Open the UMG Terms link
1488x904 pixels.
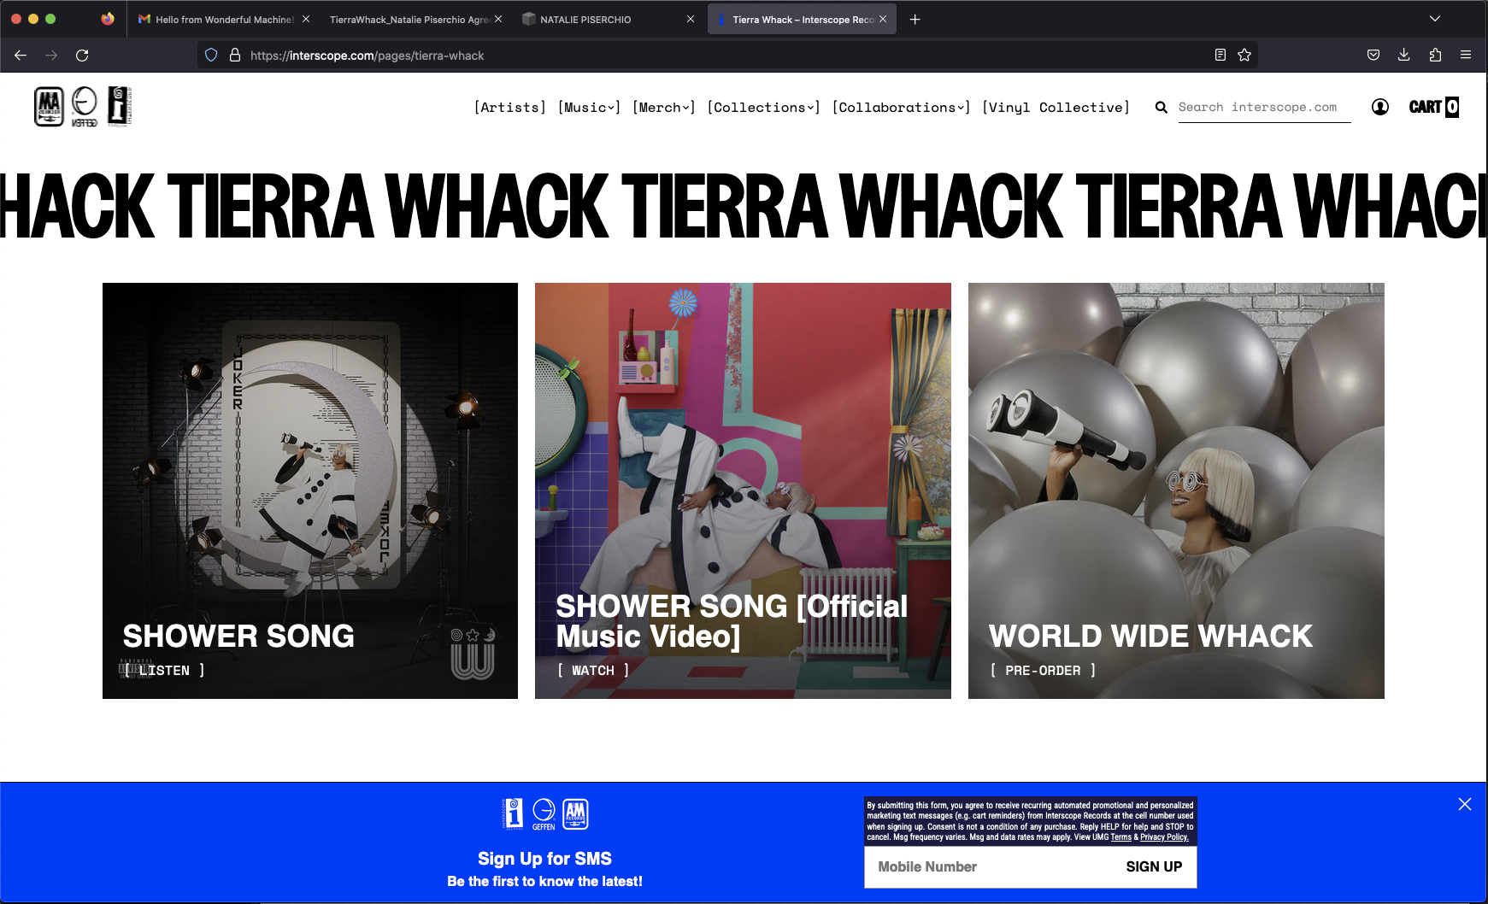click(x=1120, y=837)
